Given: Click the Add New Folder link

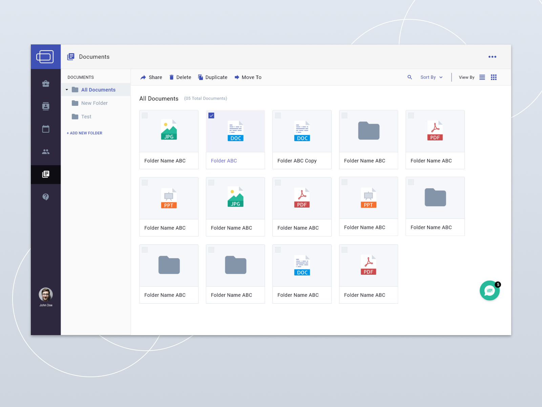Looking at the screenshot, I should tap(85, 133).
